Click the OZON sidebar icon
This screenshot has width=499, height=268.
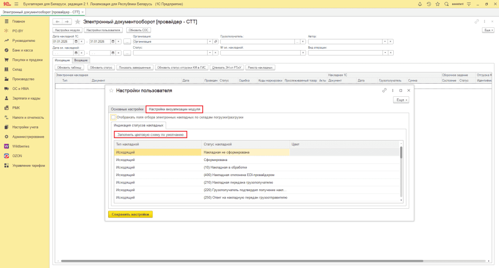tap(6, 156)
